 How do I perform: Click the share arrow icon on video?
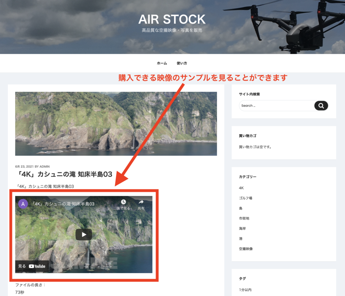141,202
